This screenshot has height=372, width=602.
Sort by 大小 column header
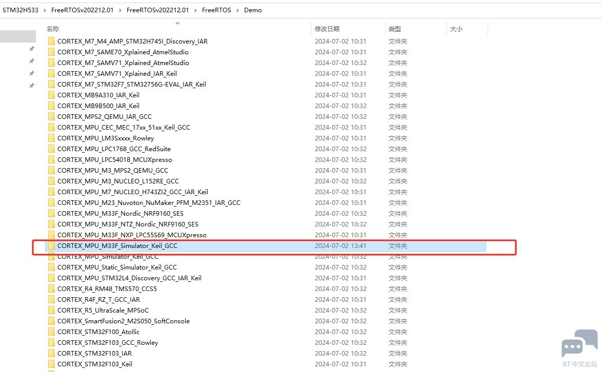[456, 29]
